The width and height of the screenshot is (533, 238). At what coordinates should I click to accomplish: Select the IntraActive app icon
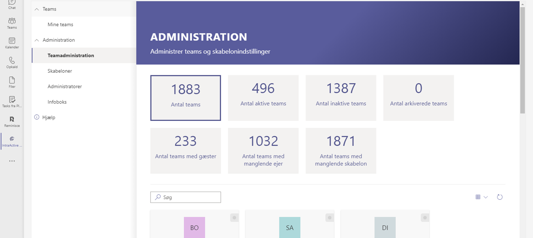click(x=12, y=141)
